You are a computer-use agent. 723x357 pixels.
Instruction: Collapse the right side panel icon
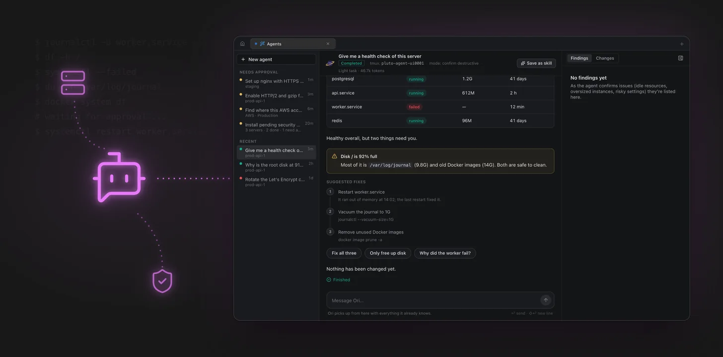click(680, 58)
